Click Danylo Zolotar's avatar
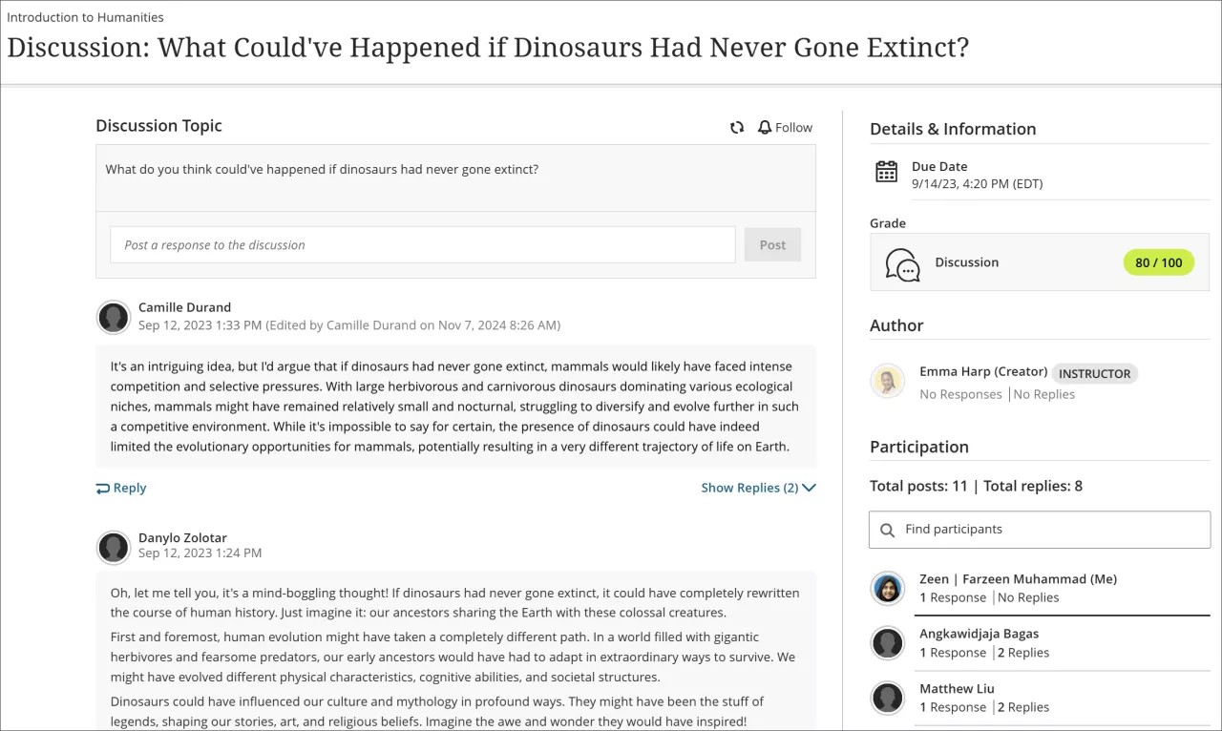The width and height of the screenshot is (1222, 731). (114, 547)
